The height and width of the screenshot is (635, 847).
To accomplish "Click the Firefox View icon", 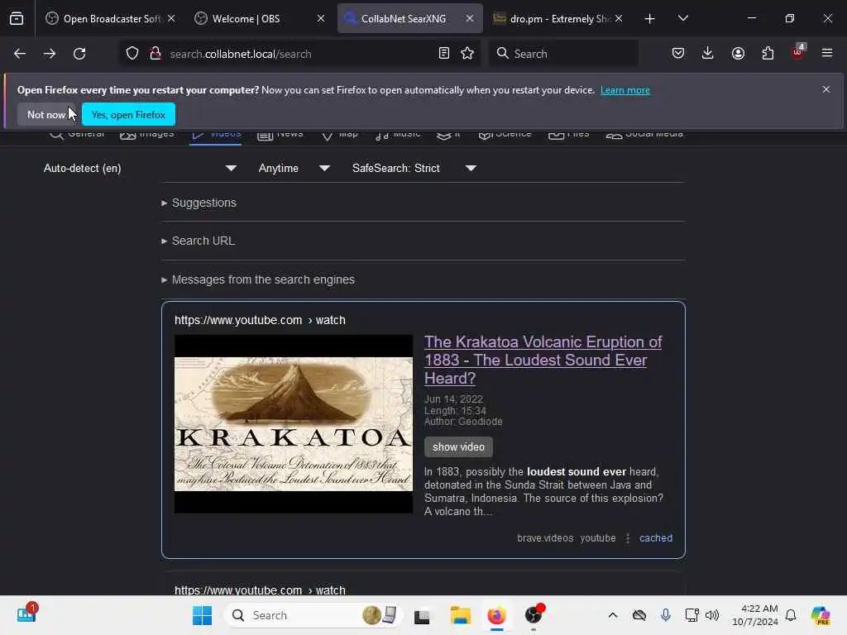I will 17,18.
